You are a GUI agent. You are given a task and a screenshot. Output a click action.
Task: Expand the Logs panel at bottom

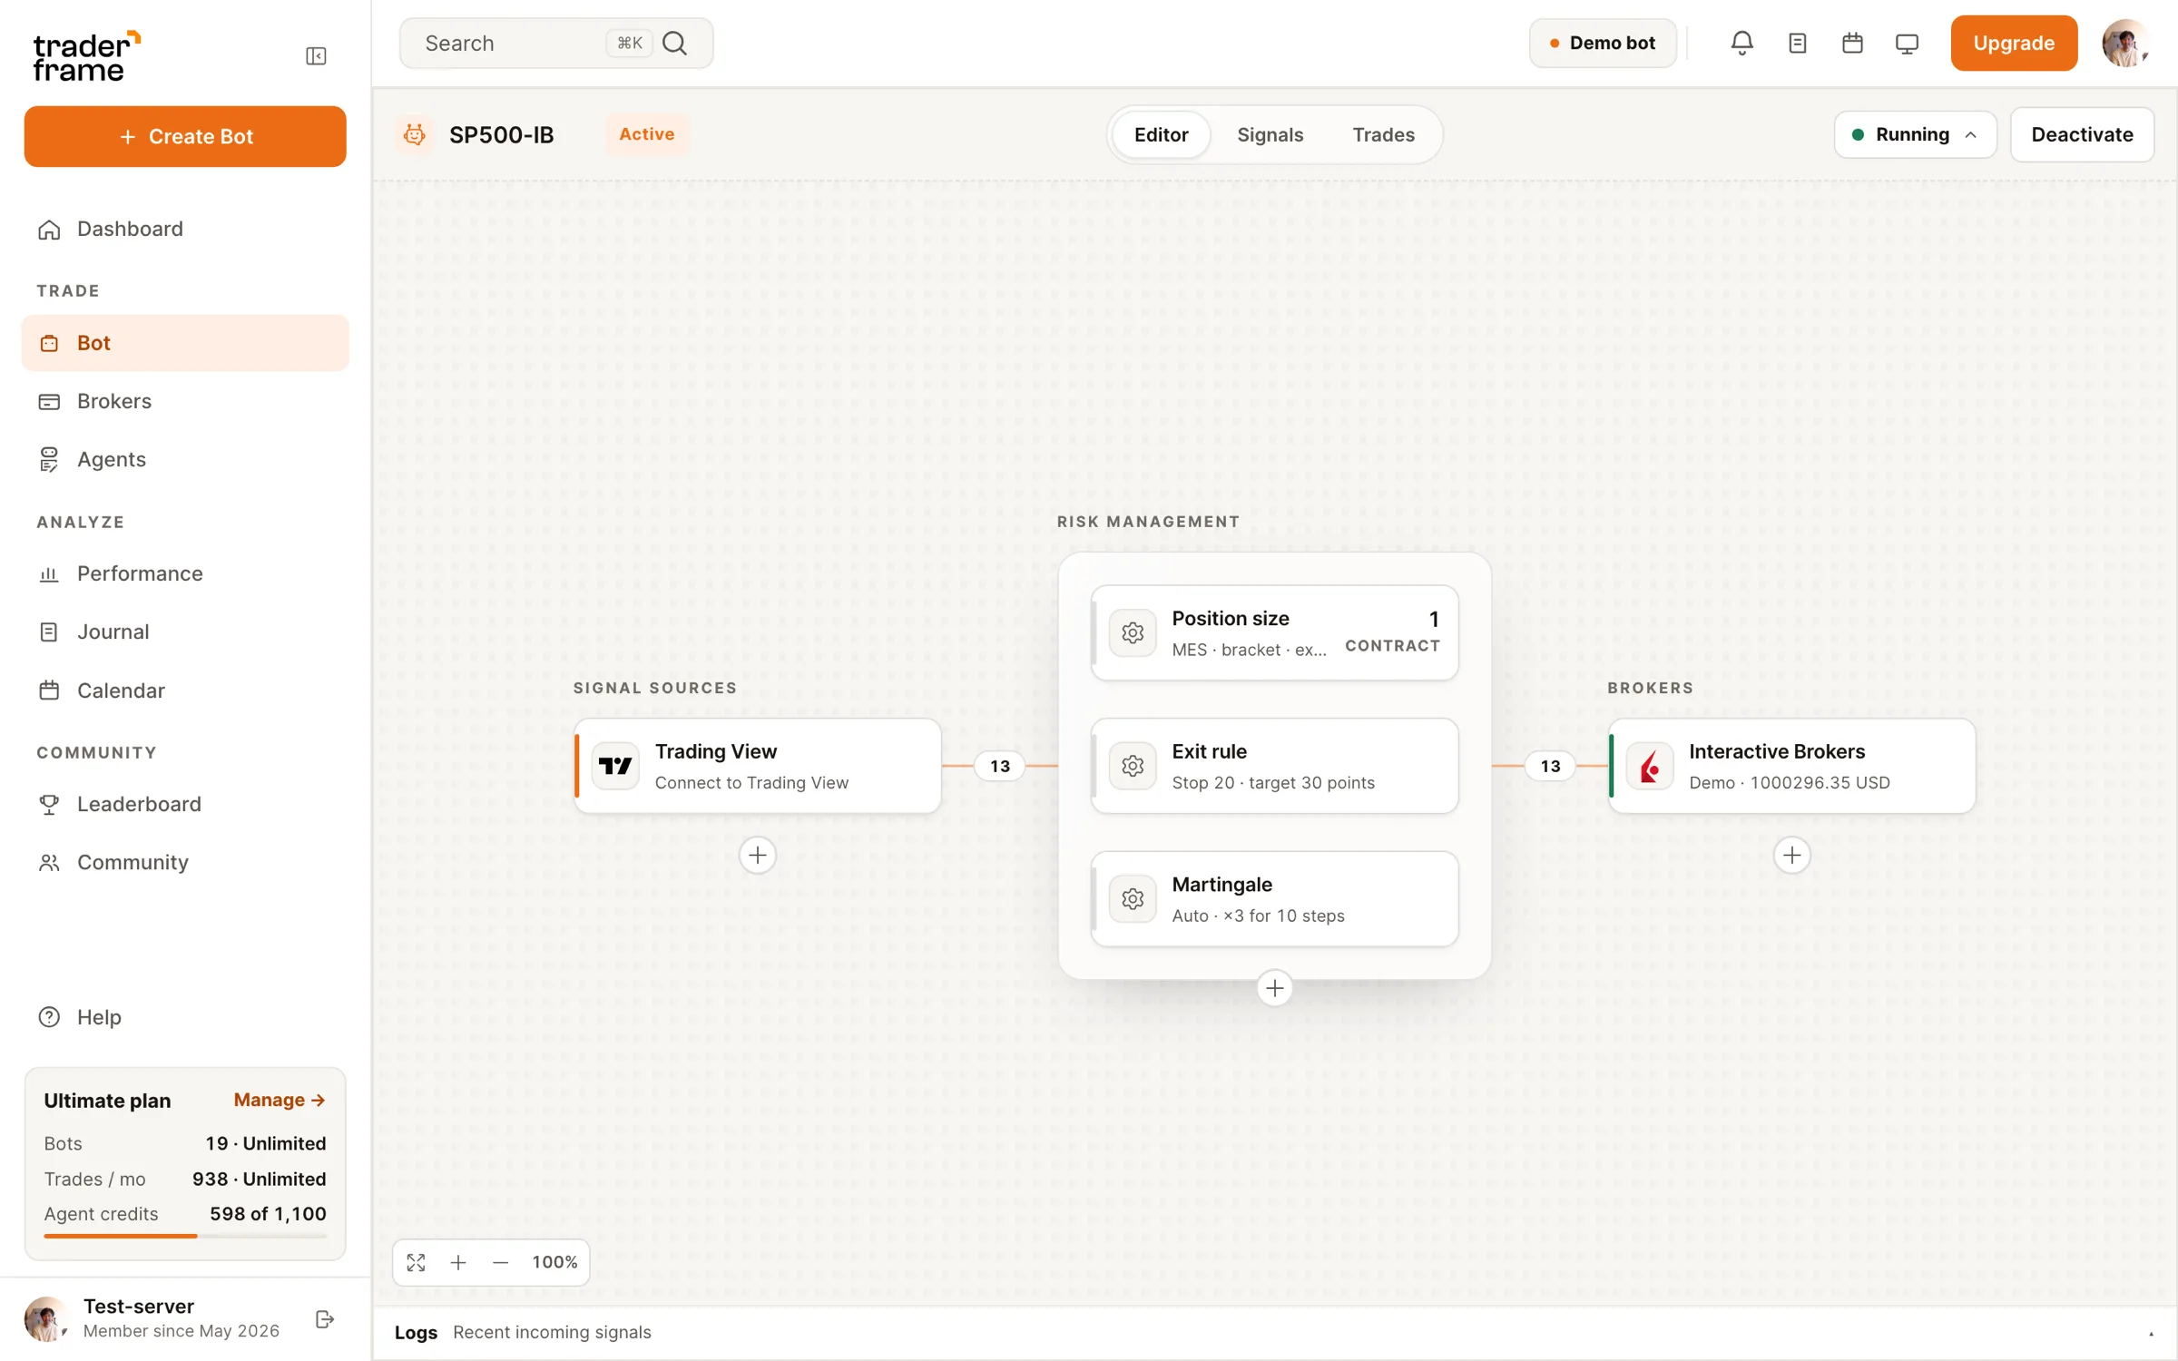(2151, 1332)
